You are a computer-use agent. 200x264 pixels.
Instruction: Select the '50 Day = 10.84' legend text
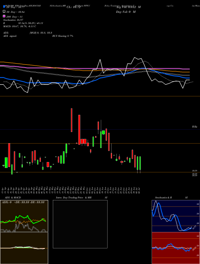pos(14,12)
